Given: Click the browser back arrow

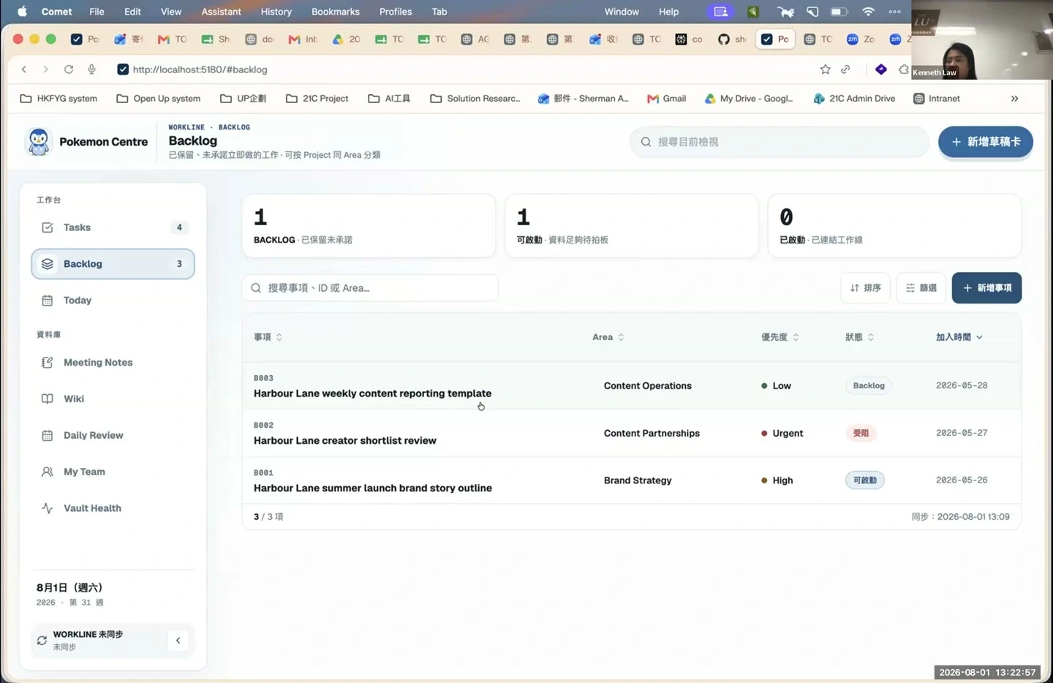Looking at the screenshot, I should [24, 69].
